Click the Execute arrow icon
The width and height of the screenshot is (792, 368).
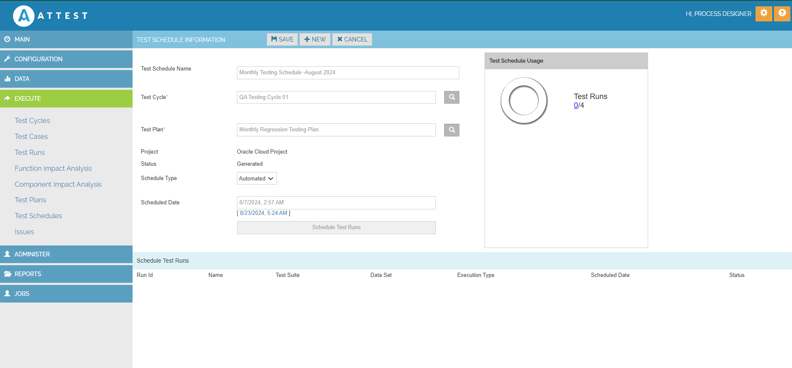[7, 98]
